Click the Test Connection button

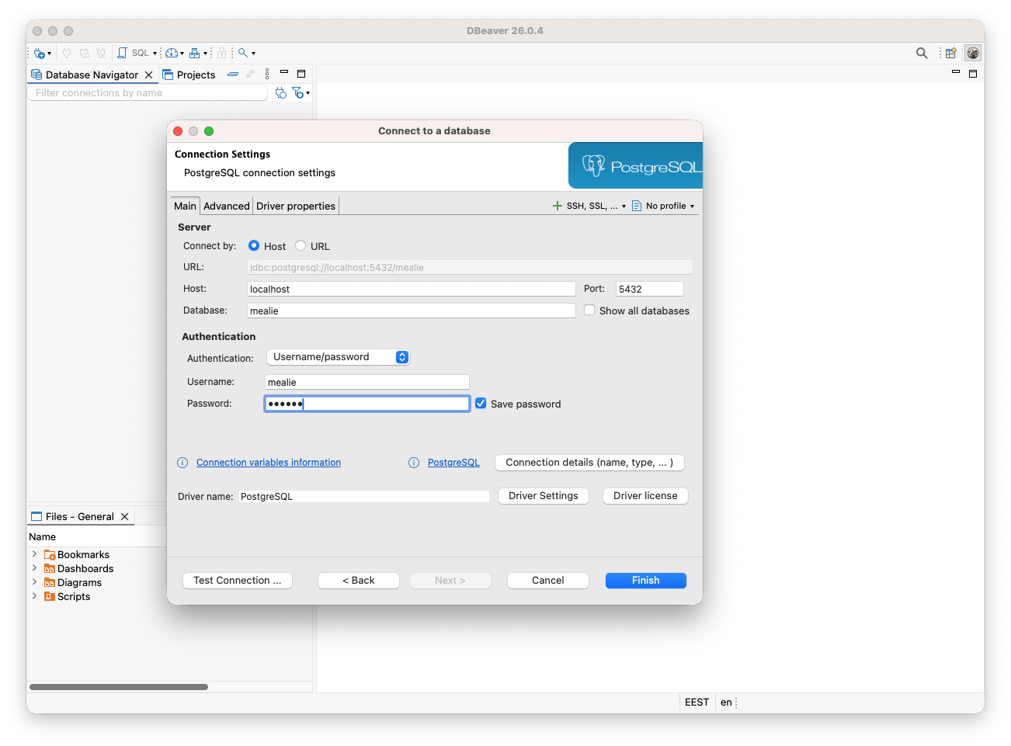click(x=238, y=580)
